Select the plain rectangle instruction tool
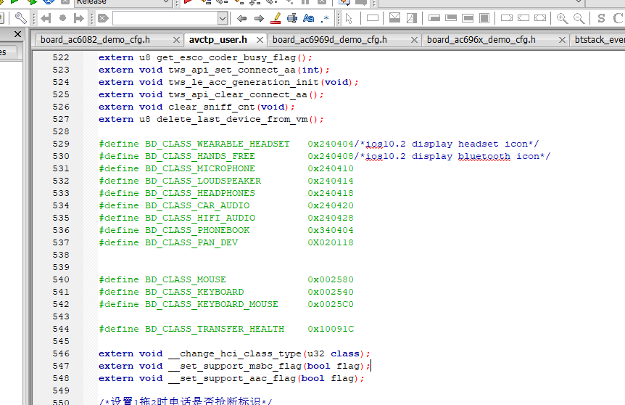This screenshot has width=625, height=405. point(373,18)
